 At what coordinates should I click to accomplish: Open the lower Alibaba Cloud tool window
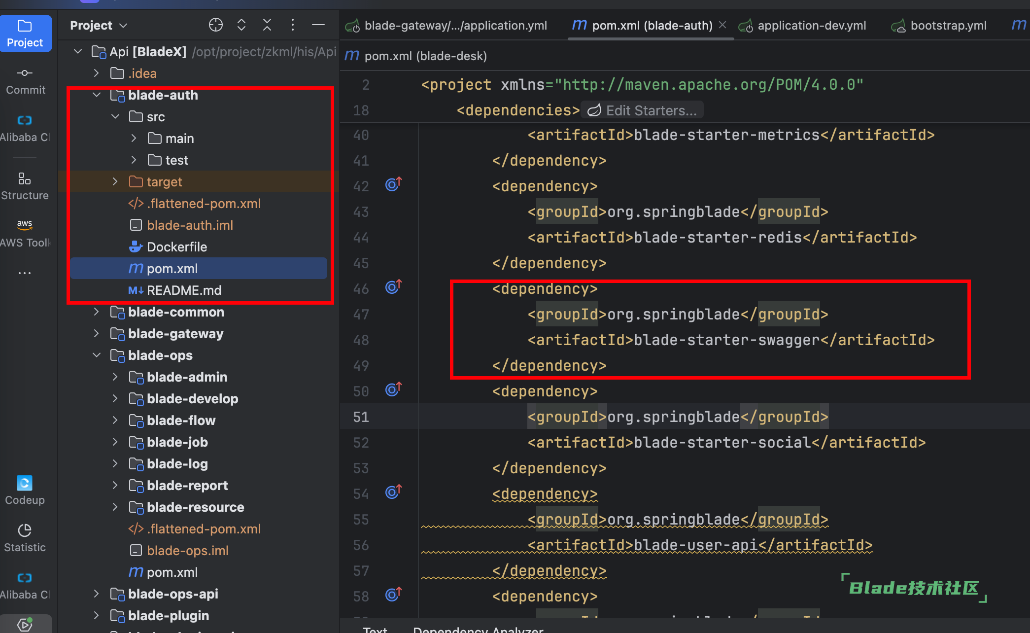(25, 586)
